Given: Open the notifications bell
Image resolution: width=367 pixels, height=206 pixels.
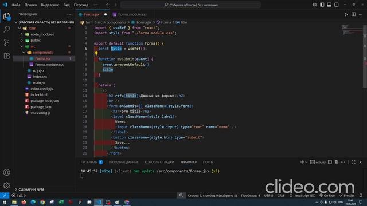Looking at the screenshot, I should pos(361,195).
